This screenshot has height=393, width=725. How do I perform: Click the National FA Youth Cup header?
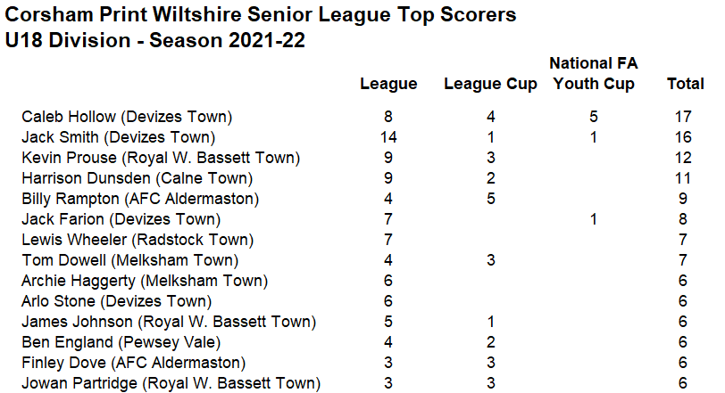594,73
